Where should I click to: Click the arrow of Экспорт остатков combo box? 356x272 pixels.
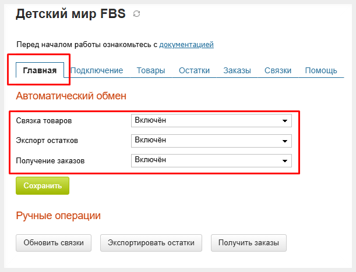point(285,141)
